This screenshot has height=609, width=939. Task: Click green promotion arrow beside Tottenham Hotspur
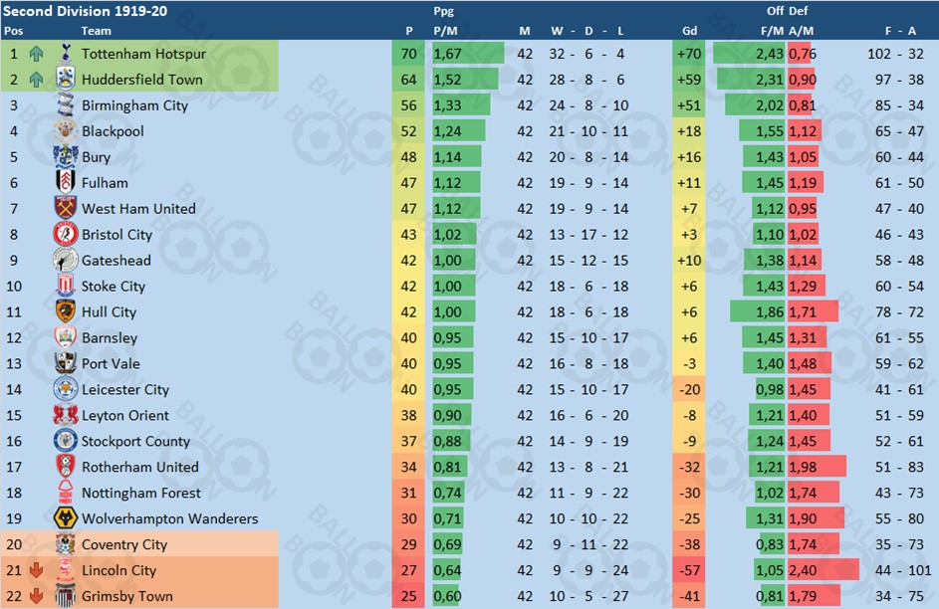(36, 54)
